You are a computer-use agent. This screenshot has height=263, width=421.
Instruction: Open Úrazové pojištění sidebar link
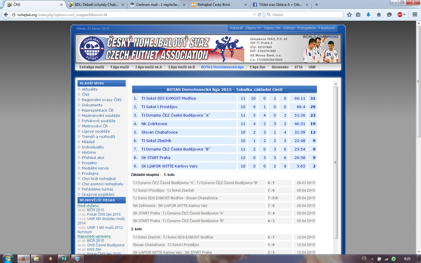[98, 195]
